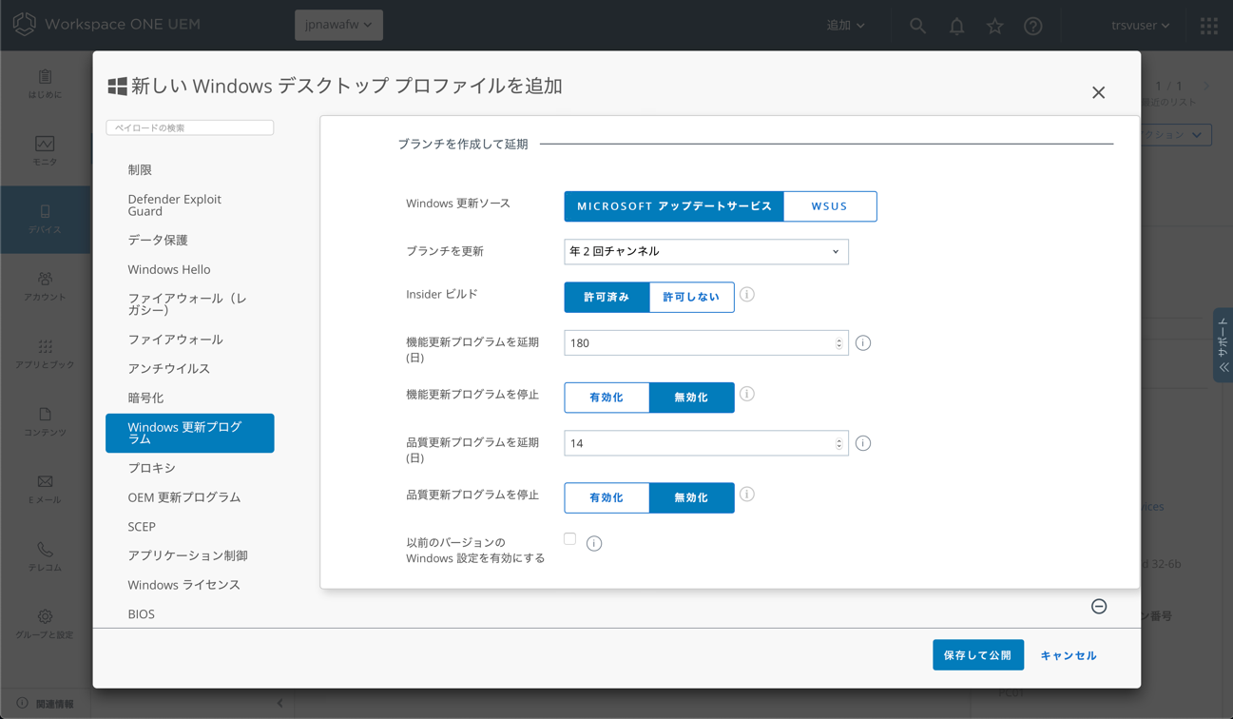Screen dimensions: 1233x719
Task: Select Windows Hello payload
Action: 169,270
